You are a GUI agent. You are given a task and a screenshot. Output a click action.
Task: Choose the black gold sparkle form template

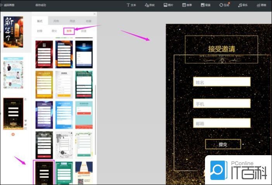click(44, 173)
